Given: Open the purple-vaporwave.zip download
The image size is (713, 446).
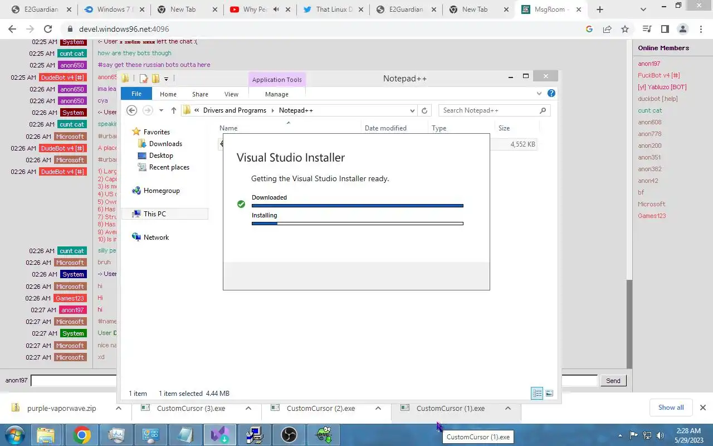Looking at the screenshot, I should pos(61,408).
